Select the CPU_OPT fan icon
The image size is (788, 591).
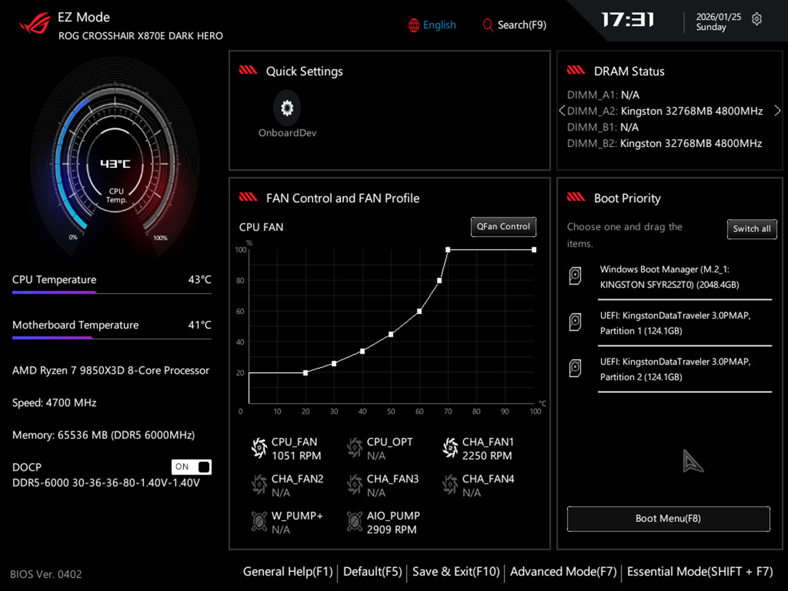coord(355,448)
